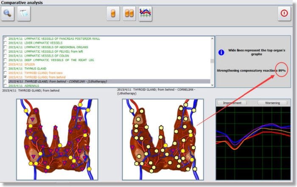This screenshot has height=187, width=297.
Task: Check LYMPHATIC VESSELS OF ABDOMINAL ORGANS checkbox
Action: tap(5, 47)
